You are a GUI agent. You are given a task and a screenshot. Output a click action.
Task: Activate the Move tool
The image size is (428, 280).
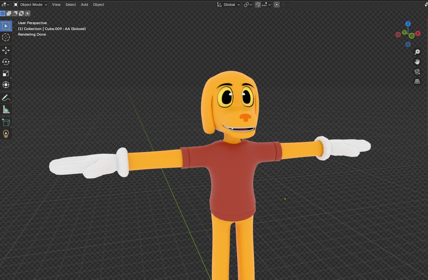click(x=6, y=50)
